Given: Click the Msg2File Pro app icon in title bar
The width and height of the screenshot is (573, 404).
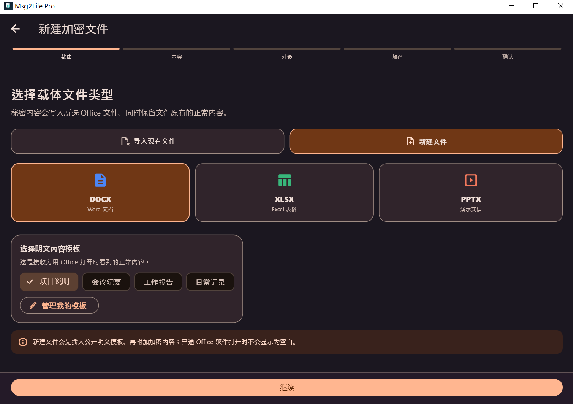Looking at the screenshot, I should tap(8, 6).
